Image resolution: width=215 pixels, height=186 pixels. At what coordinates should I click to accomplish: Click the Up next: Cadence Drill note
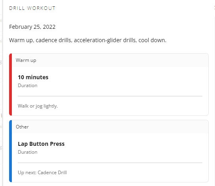[x=42, y=173]
